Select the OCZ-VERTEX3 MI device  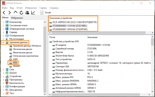click(x=75, y=22)
